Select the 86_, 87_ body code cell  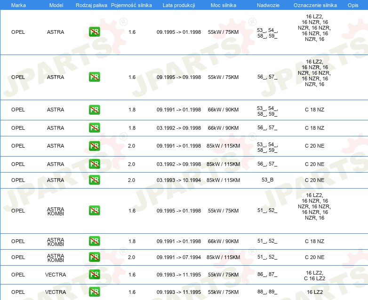click(267, 274)
